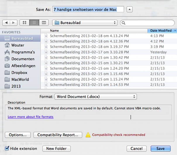
Task: Go back to previous folder
Action: click(x=7, y=22)
